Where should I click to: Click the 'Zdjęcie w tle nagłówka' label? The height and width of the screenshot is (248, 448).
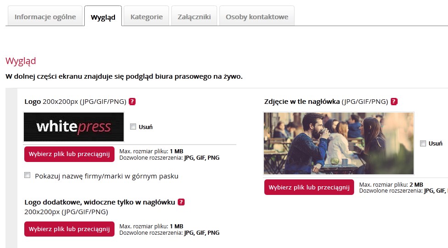[x=302, y=102]
